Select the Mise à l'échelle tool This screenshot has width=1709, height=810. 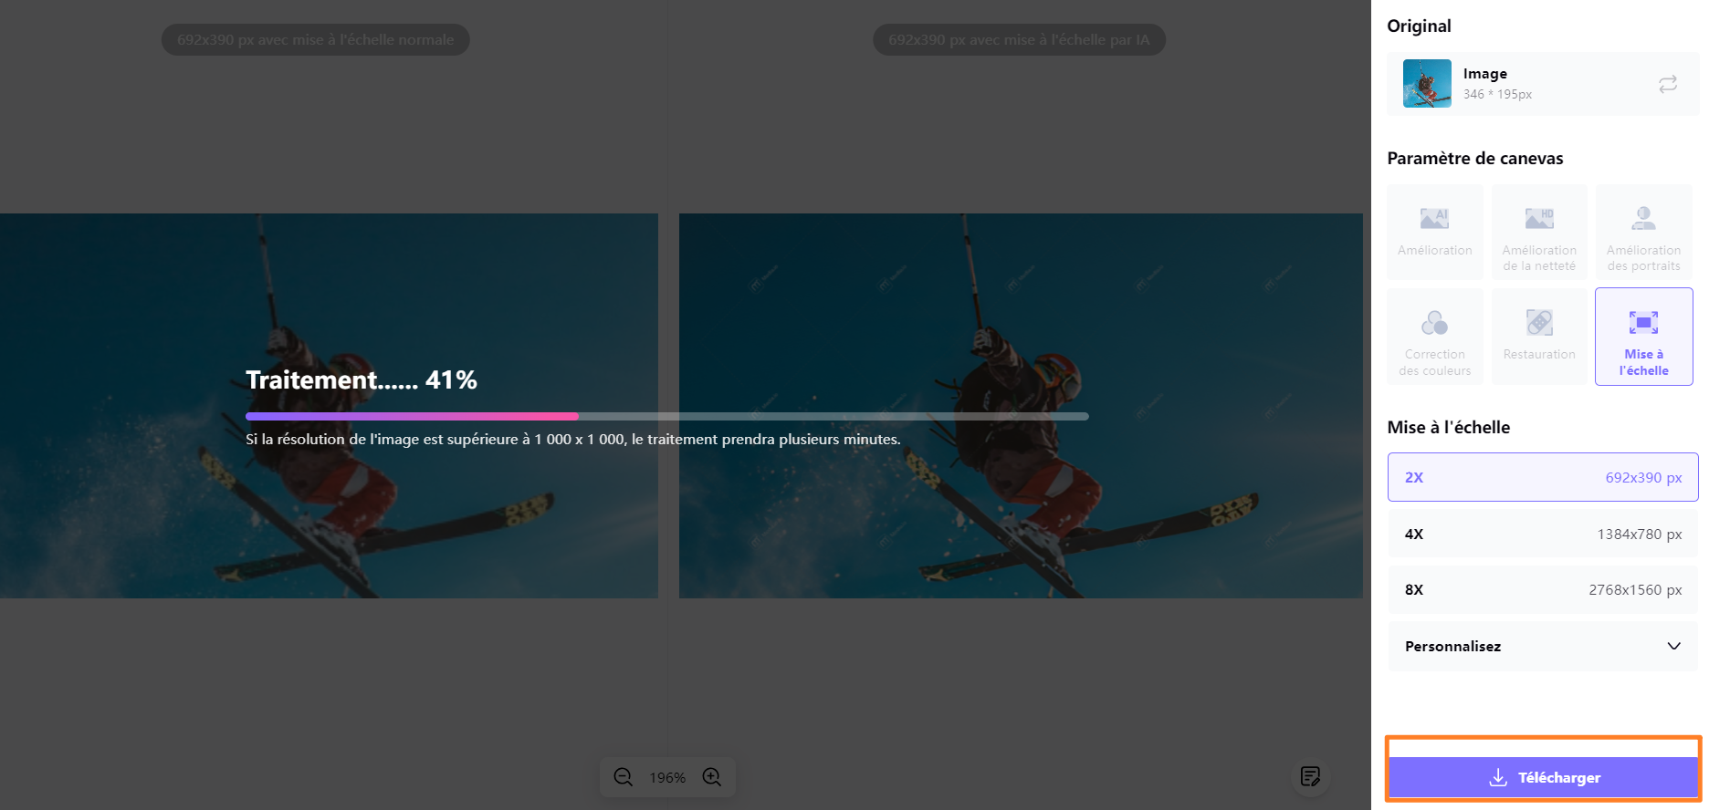pyautogui.click(x=1643, y=337)
